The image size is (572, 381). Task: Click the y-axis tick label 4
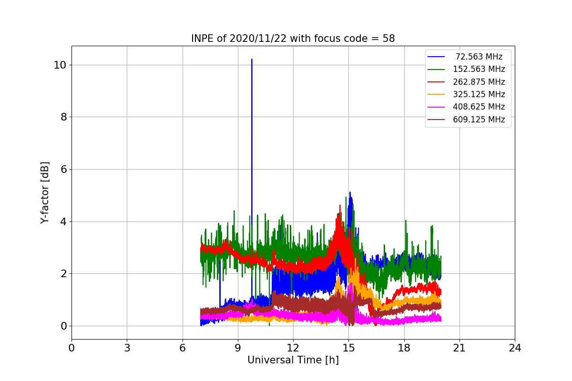click(63, 221)
